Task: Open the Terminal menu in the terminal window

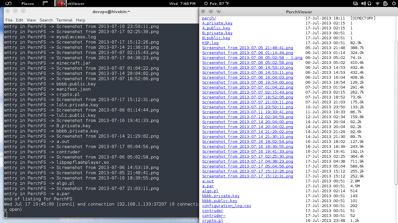Action: (64, 20)
